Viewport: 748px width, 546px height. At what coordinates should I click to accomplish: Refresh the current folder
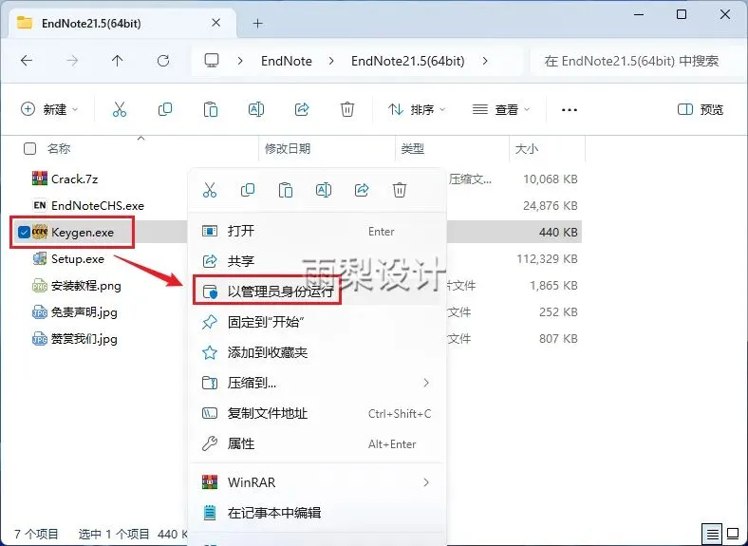pos(163,61)
